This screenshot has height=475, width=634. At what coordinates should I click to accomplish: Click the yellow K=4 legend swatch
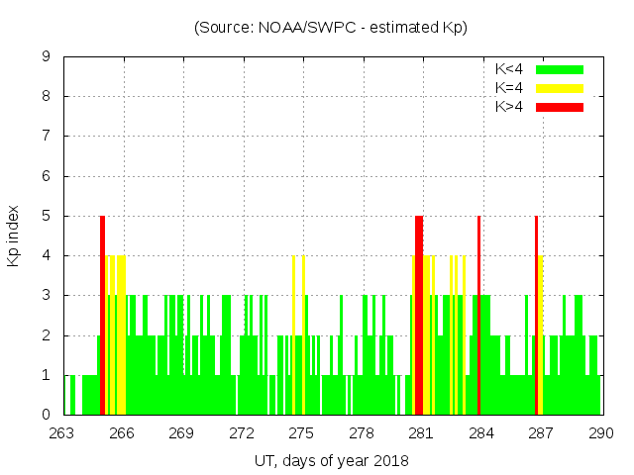tap(559, 88)
